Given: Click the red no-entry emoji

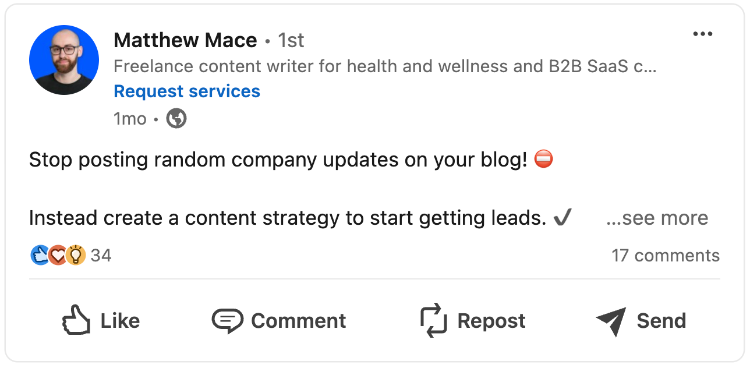Looking at the screenshot, I should [543, 159].
